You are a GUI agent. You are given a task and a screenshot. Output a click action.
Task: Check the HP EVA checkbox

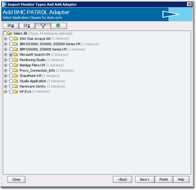tap(11, 92)
